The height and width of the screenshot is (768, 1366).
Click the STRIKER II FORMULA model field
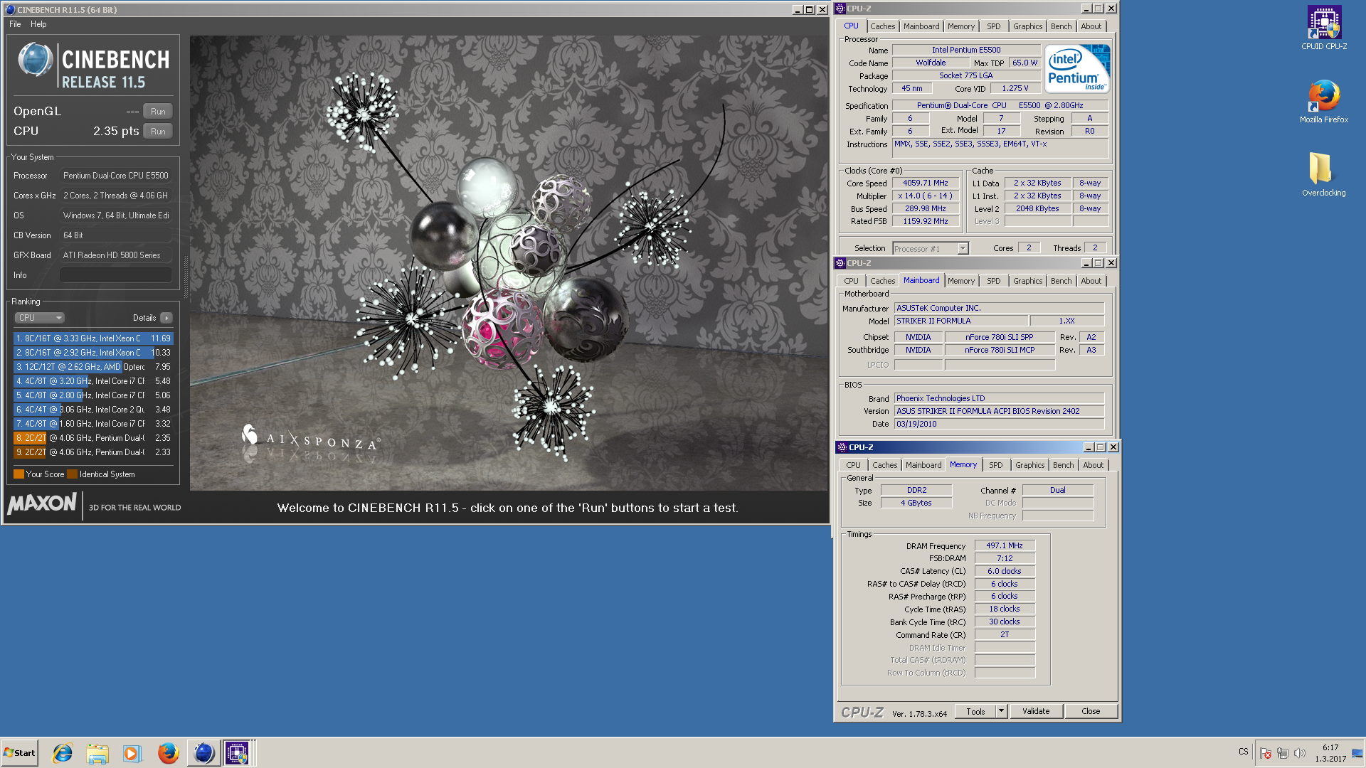[x=960, y=321]
